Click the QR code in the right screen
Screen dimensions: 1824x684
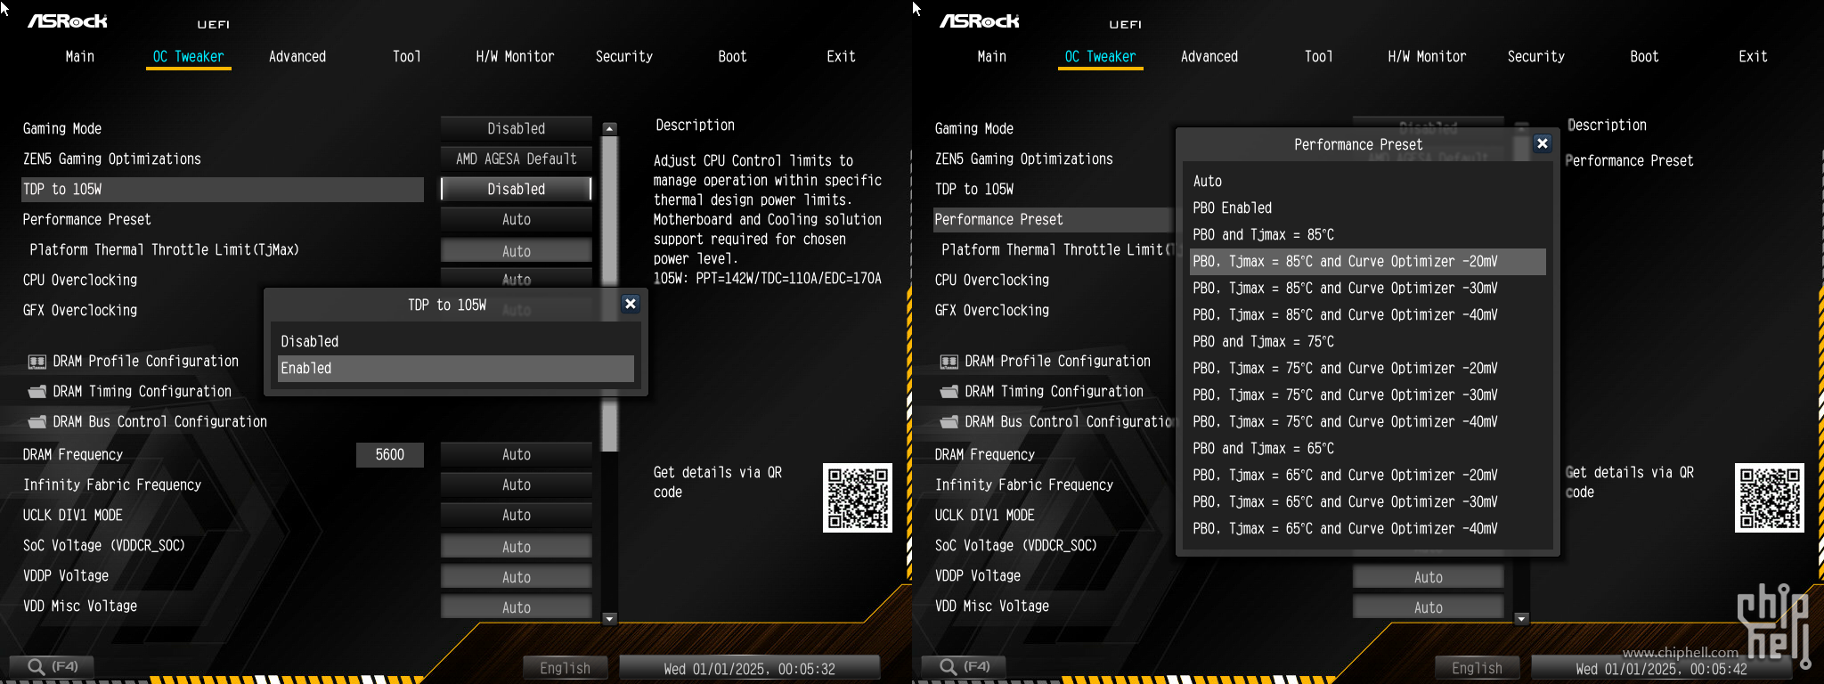1770,498
